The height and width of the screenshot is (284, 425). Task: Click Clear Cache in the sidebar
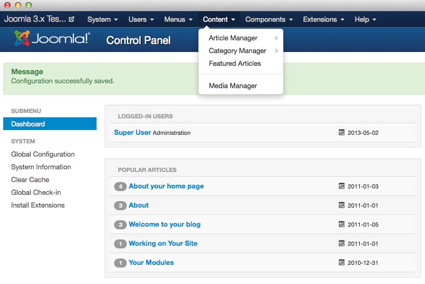(x=30, y=180)
